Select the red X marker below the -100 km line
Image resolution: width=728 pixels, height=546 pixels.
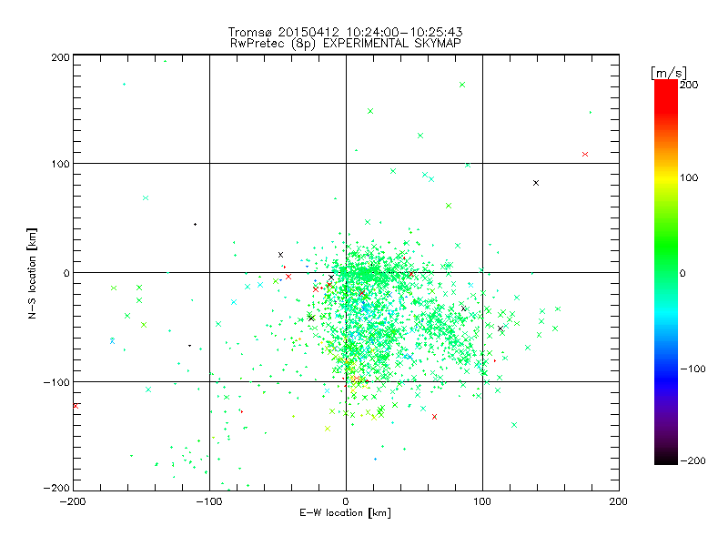435,417
